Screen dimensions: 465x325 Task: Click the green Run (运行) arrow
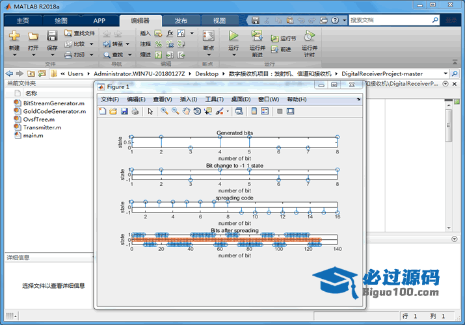click(x=233, y=36)
